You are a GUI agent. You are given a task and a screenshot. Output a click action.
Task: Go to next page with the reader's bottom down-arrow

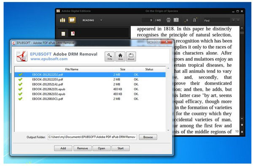pyautogui.click(x=242, y=132)
